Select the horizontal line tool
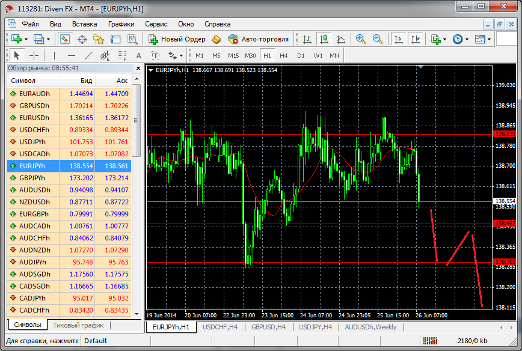 [71, 55]
